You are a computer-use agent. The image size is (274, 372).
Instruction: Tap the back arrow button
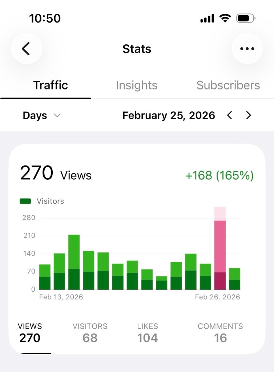pos(26,49)
